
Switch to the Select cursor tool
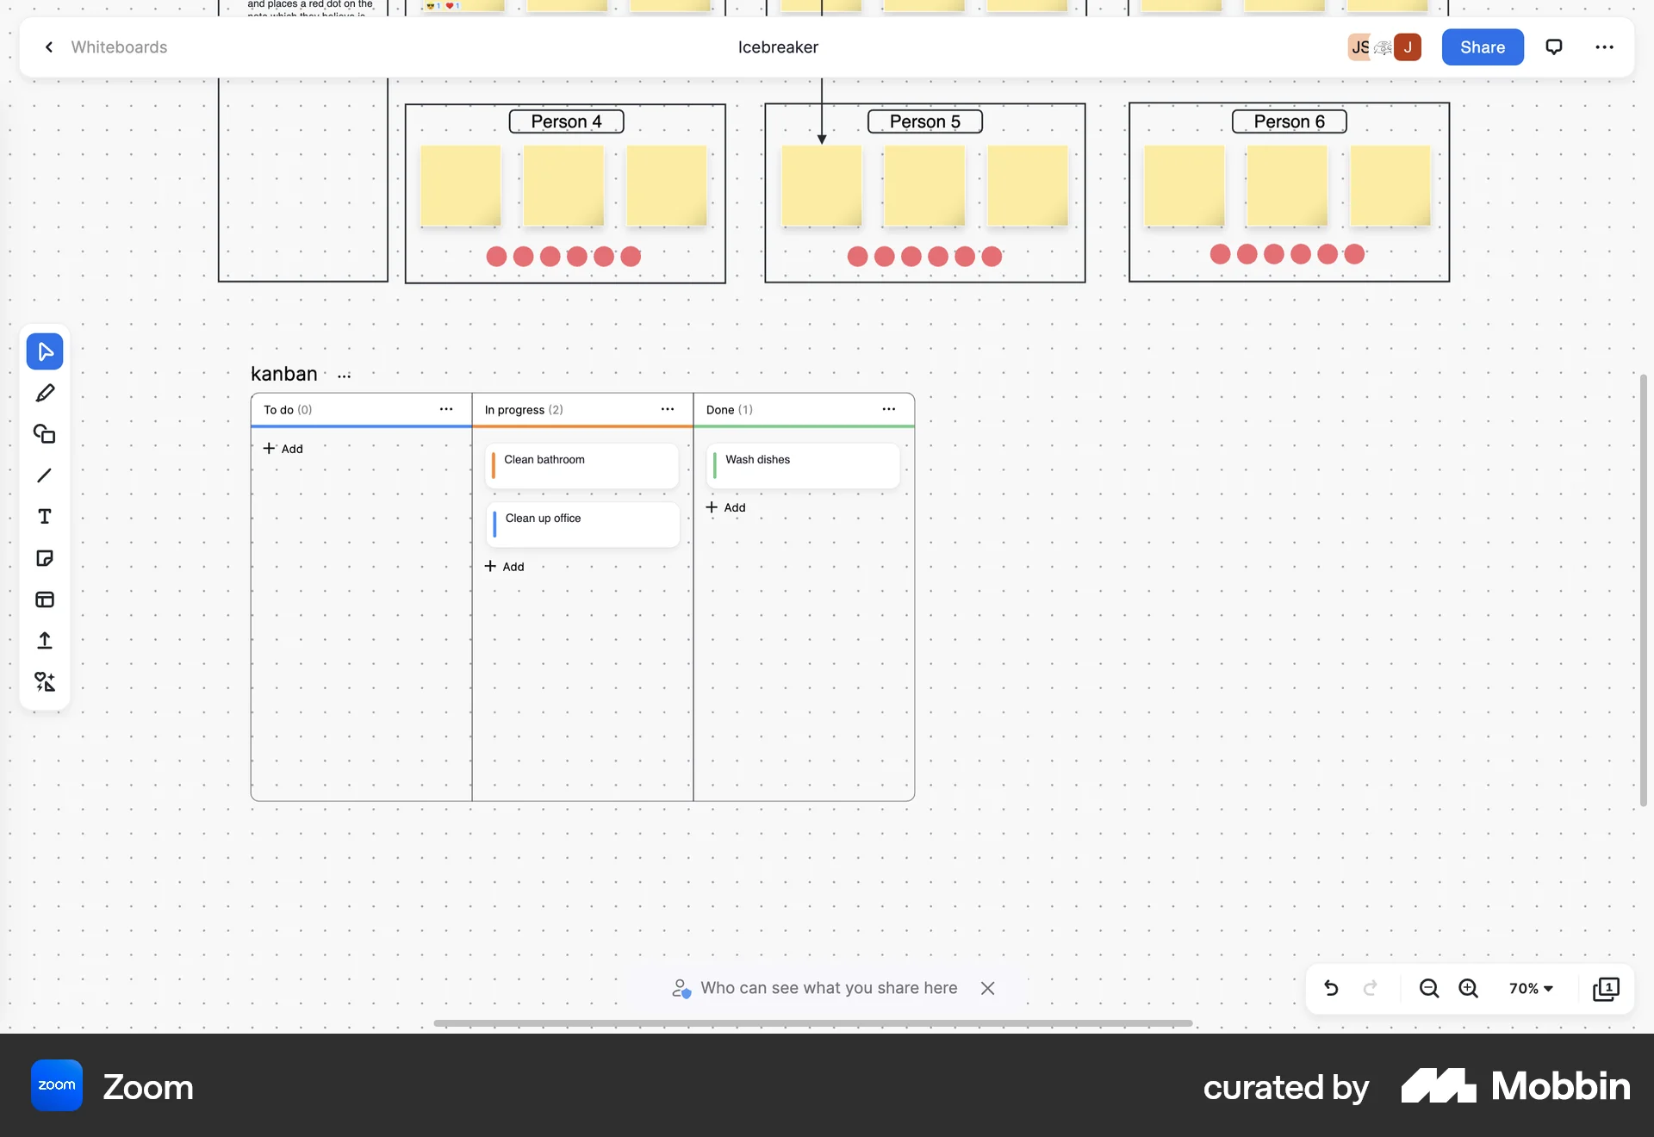45,351
